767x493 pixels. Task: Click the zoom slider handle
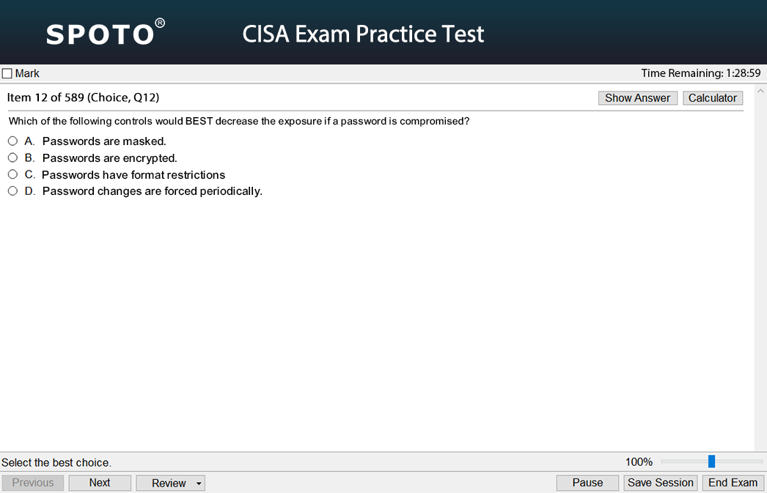tap(711, 462)
